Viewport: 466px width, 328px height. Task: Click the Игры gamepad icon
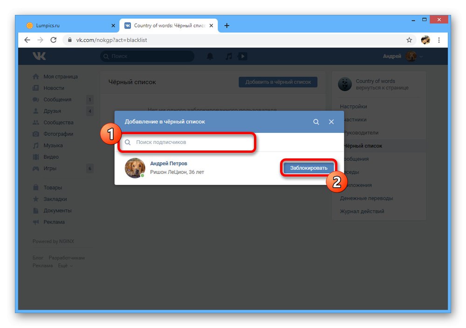click(36, 169)
